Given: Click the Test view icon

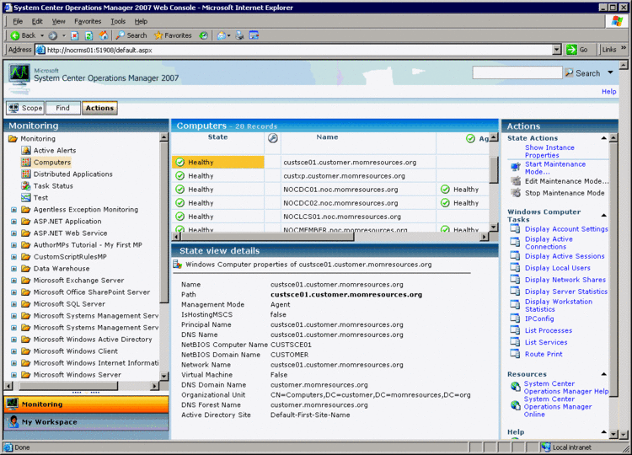Looking at the screenshot, I should click(x=26, y=197).
